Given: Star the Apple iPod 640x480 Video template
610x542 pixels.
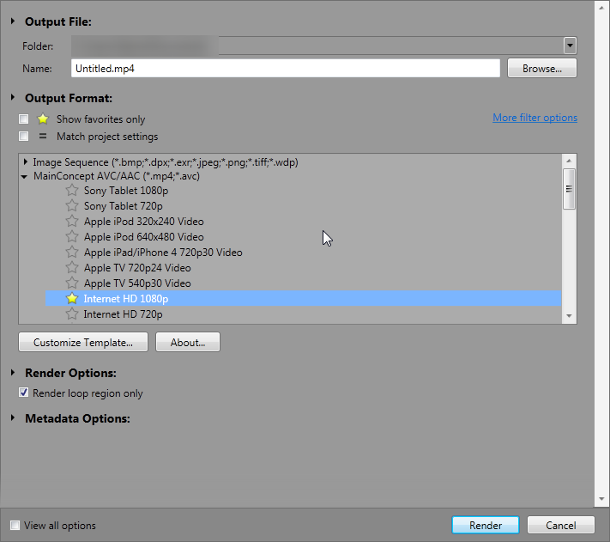Looking at the screenshot, I should 71,236.
